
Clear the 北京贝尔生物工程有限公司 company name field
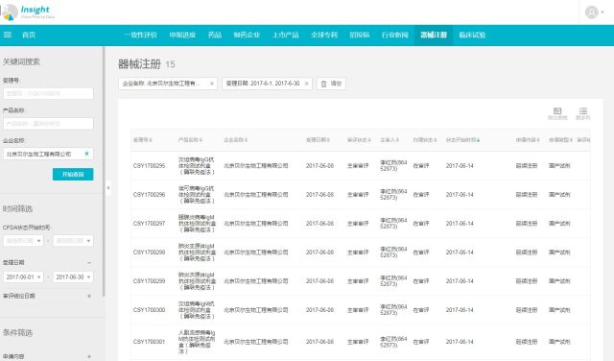86,154
